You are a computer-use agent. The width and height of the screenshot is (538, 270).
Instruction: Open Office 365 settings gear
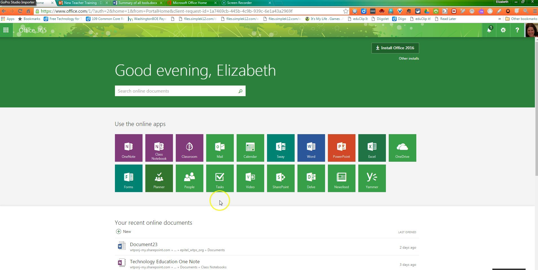tap(503, 30)
